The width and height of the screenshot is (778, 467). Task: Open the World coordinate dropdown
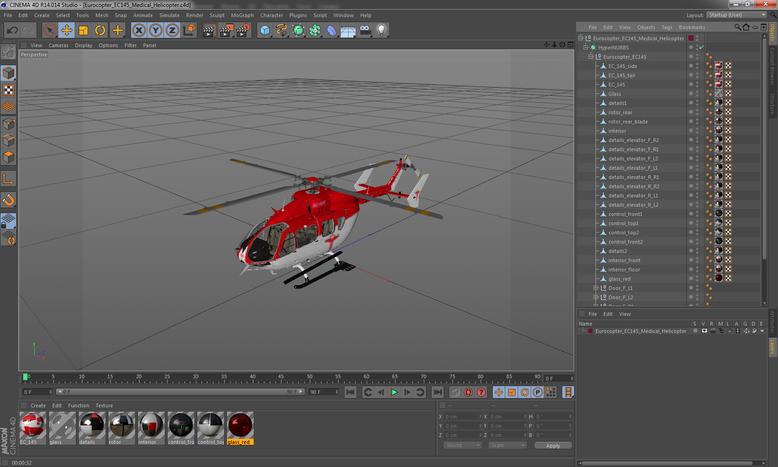[x=463, y=445]
